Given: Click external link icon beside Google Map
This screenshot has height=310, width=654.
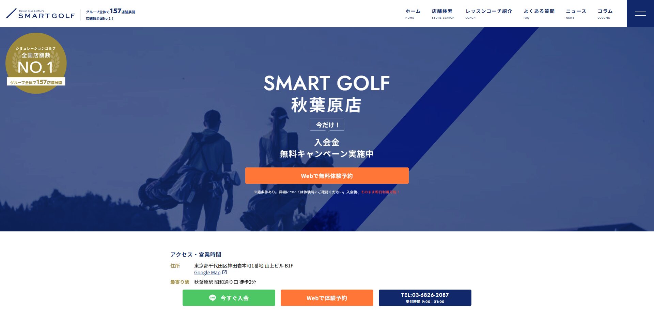Looking at the screenshot, I should [x=224, y=272].
